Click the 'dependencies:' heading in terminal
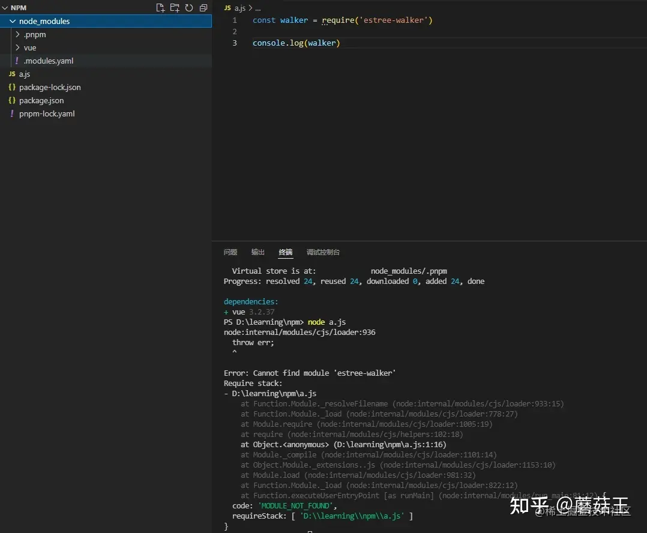The width and height of the screenshot is (647, 533). point(251,301)
